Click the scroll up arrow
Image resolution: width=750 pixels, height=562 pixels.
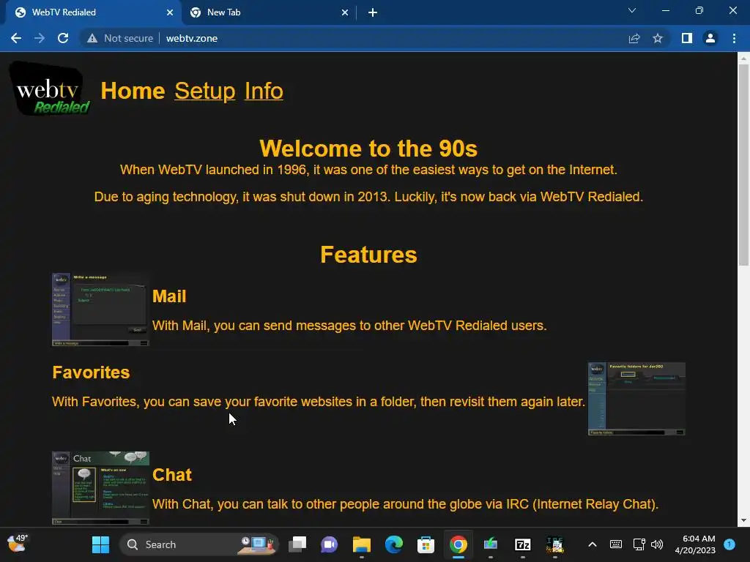tap(743, 59)
